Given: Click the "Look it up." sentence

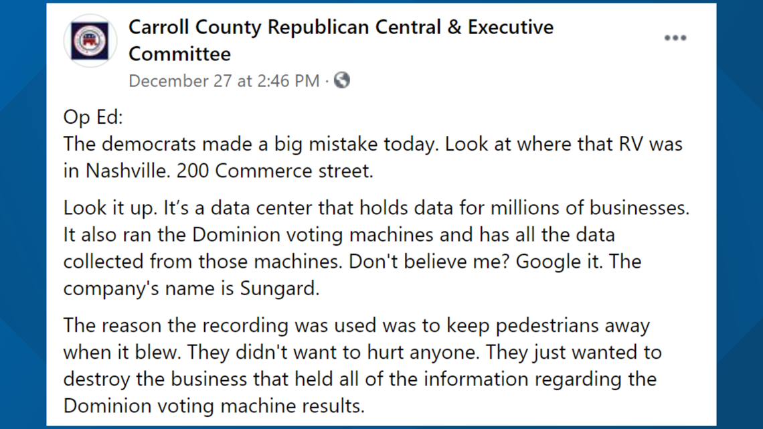Looking at the screenshot, I should (110, 208).
